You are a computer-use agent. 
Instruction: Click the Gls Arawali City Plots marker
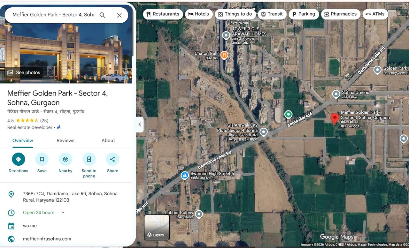(264, 132)
